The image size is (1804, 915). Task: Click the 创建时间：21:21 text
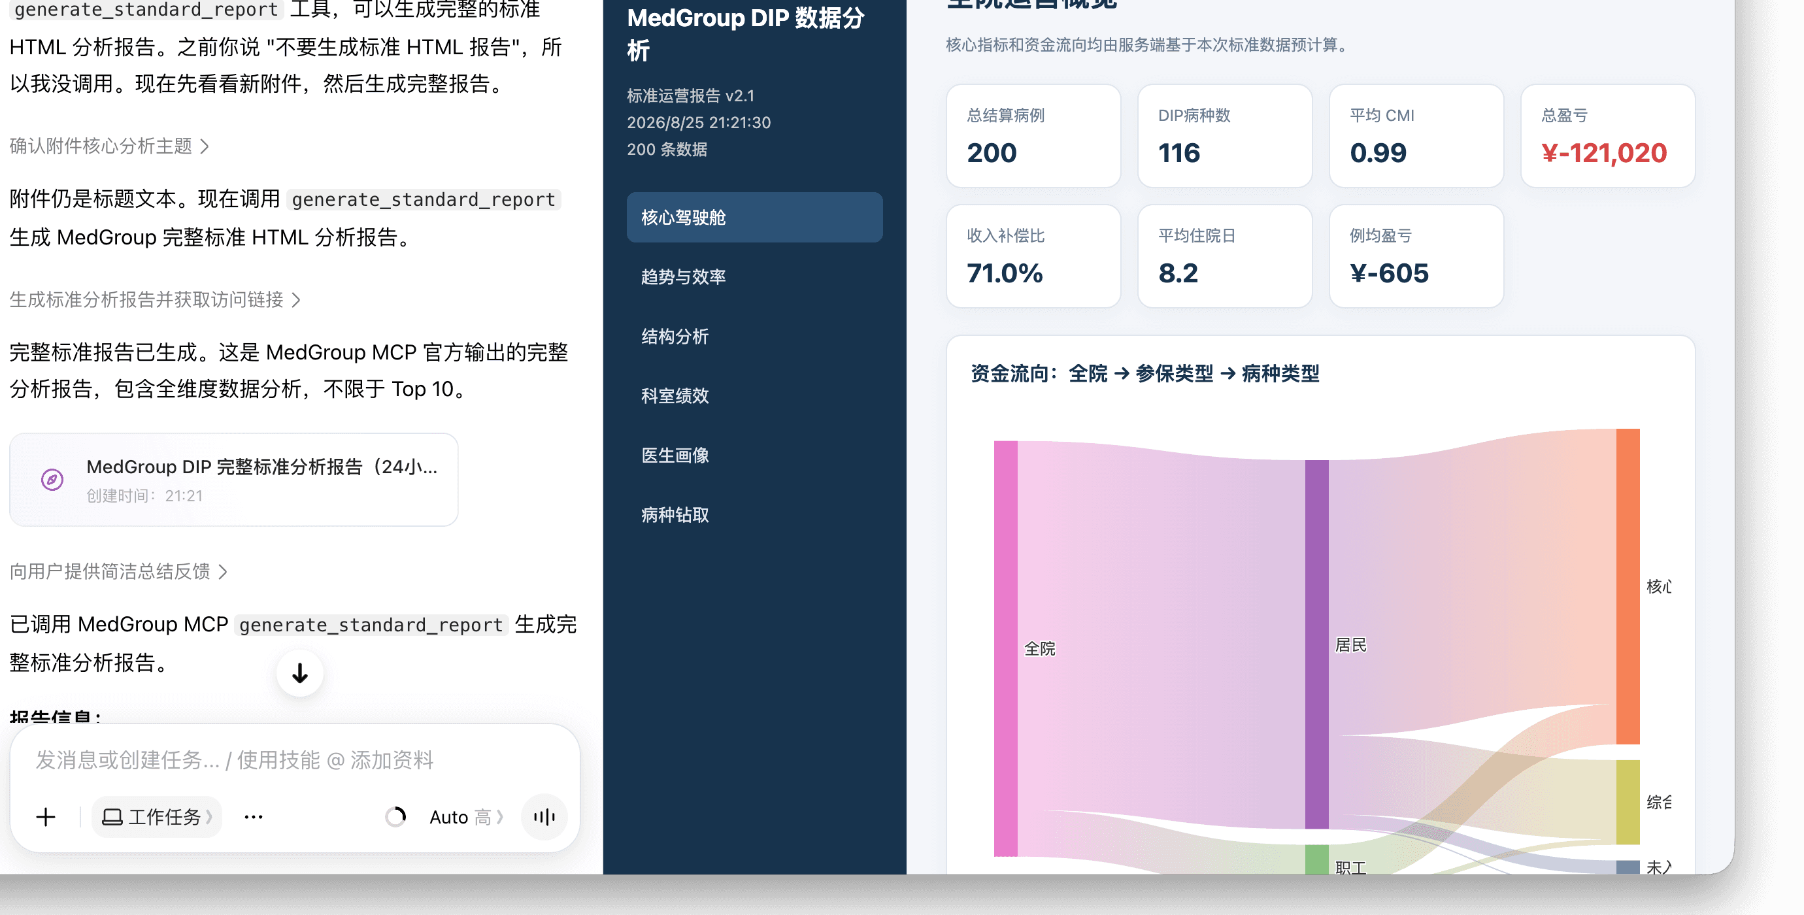pos(144,495)
